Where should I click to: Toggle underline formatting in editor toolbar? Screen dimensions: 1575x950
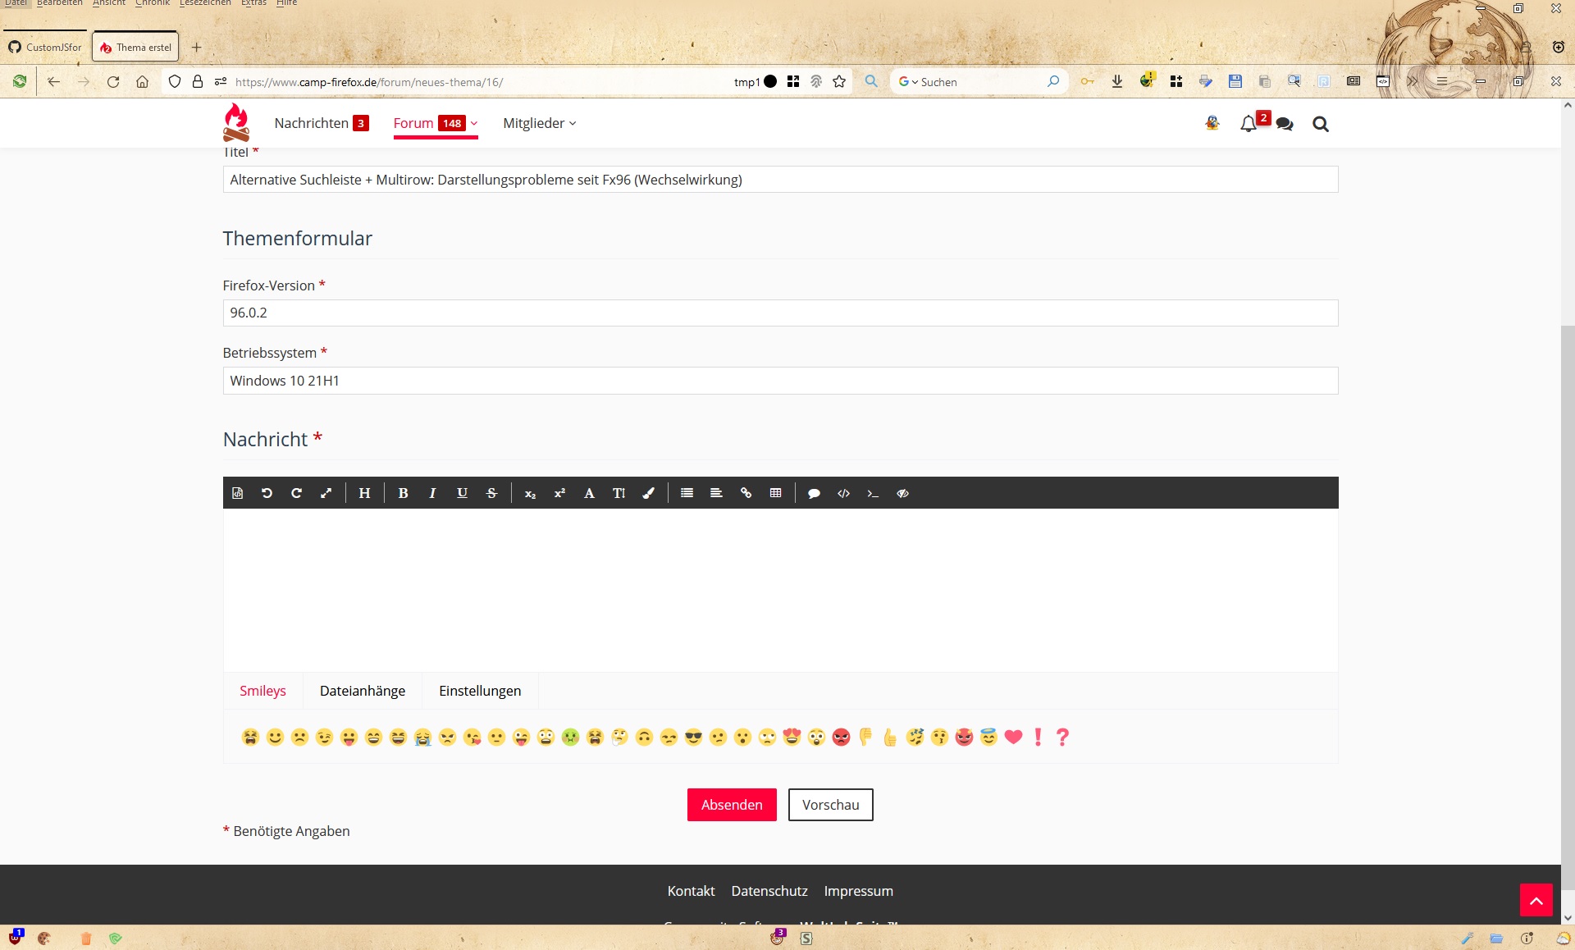(x=462, y=493)
